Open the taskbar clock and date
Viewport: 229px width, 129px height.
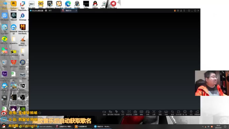(x=218, y=127)
